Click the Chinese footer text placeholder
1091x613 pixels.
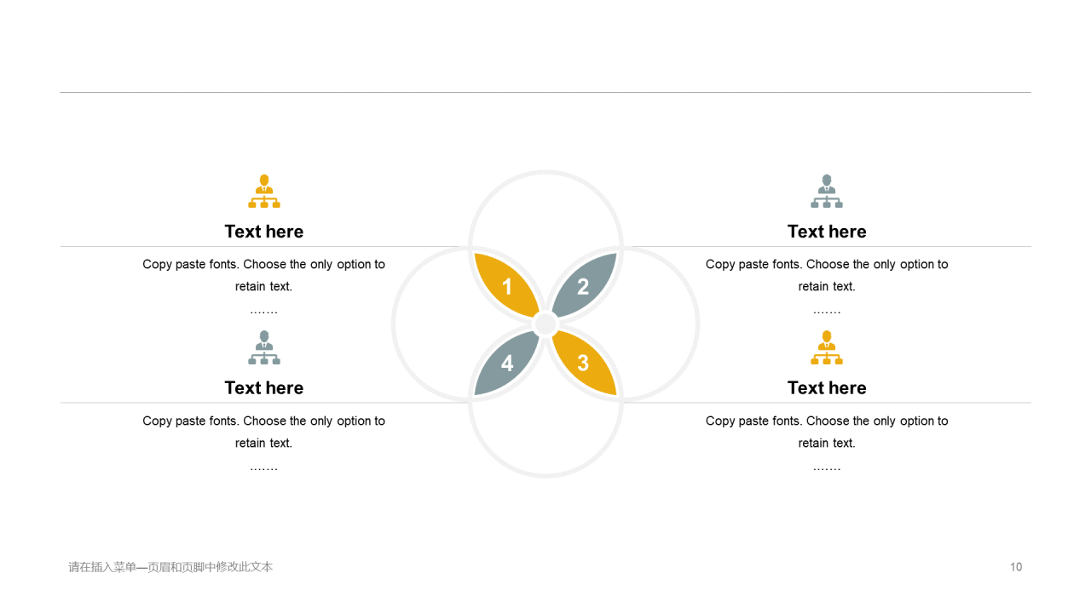click(170, 567)
